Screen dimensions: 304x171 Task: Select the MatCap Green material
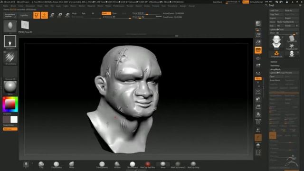(x=178, y=165)
